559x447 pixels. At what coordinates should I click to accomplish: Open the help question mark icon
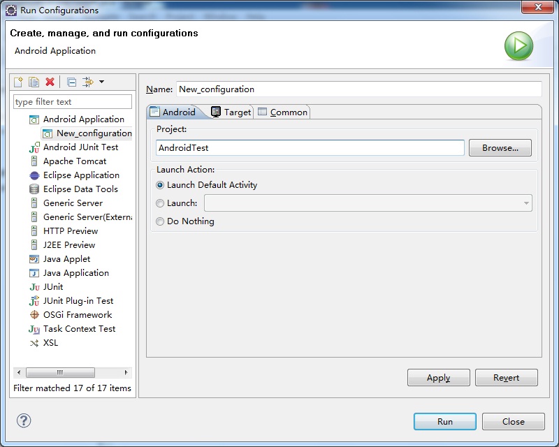24,420
